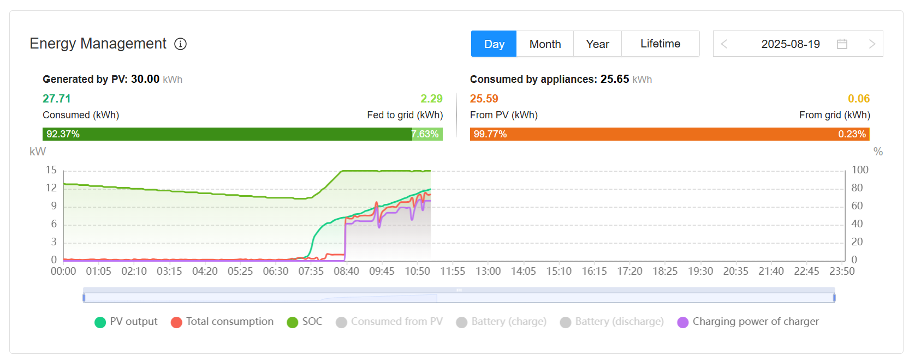Toggle Total consumption legend series
This screenshot has height=356, width=909.
222,322
